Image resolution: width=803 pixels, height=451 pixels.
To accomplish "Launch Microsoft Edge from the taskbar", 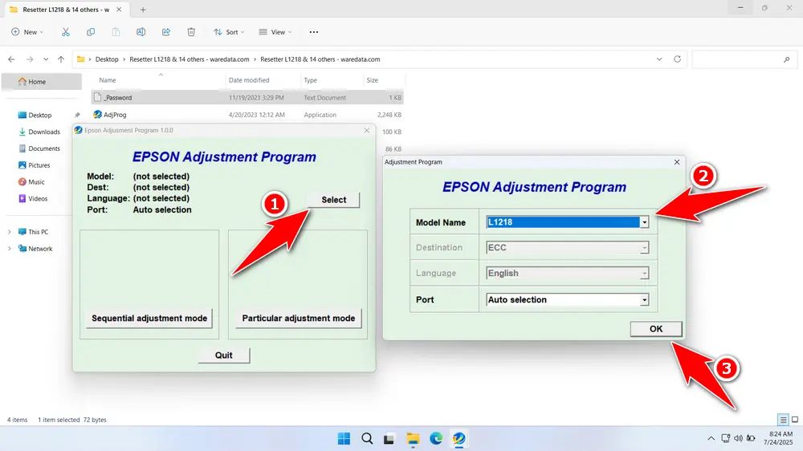I will (436, 439).
